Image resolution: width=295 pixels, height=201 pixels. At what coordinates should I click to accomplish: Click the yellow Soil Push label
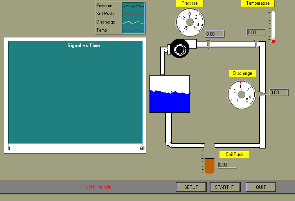(234, 154)
